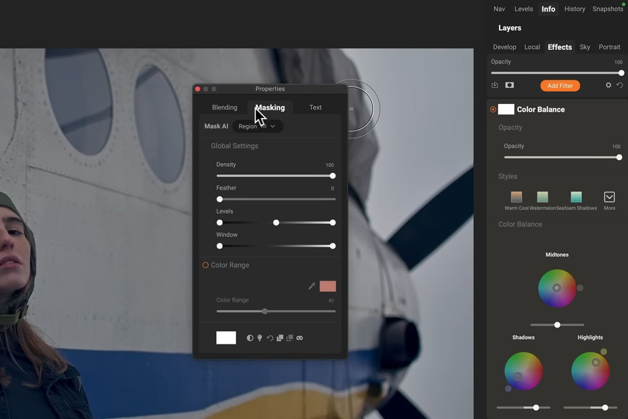This screenshot has height=419, width=628.
Task: Open the Snapshots panel tab
Action: point(608,9)
